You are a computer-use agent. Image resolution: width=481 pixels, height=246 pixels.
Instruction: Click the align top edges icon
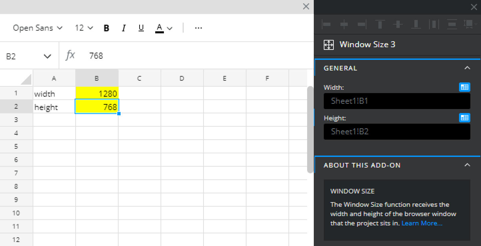pyautogui.click(x=380, y=24)
